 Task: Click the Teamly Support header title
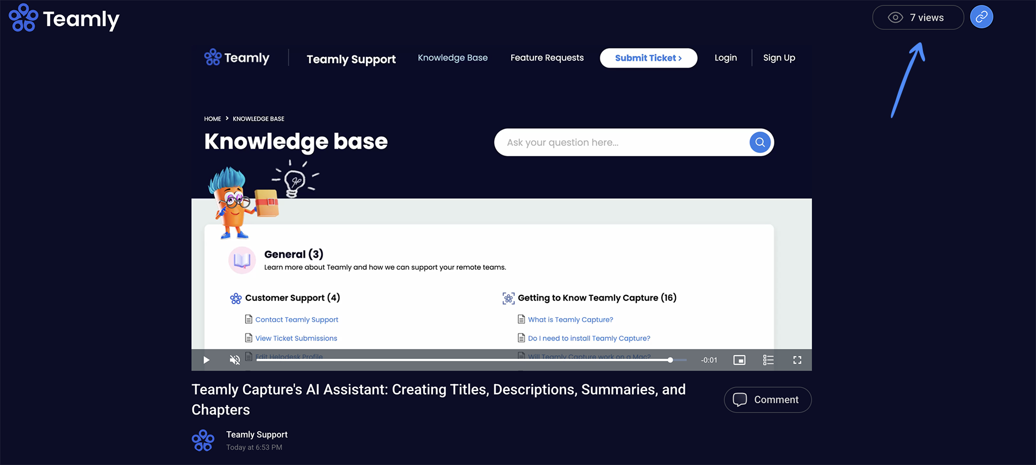click(351, 59)
